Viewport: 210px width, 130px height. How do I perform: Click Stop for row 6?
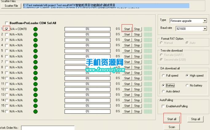pos(137,57)
